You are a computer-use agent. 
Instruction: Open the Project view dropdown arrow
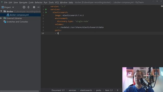point(13,7)
